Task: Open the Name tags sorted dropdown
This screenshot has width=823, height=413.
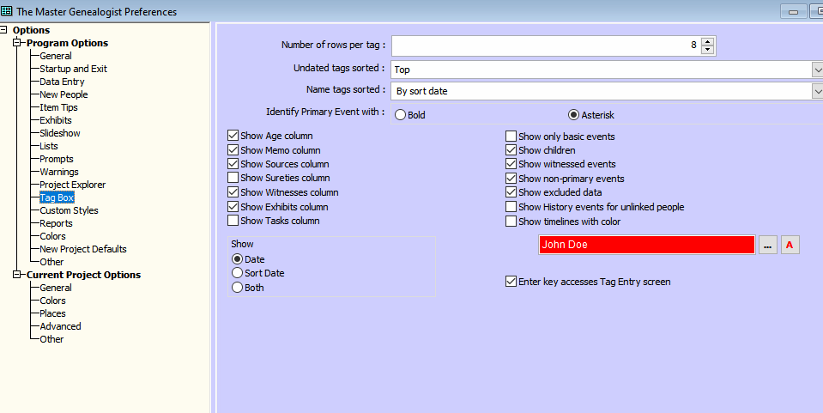Action: (816, 91)
